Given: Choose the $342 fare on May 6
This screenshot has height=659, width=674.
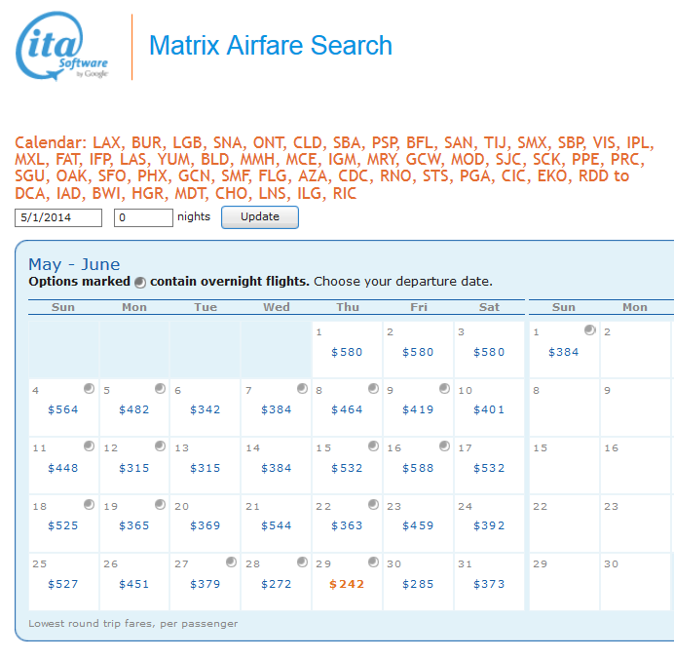Looking at the screenshot, I should 206,410.
